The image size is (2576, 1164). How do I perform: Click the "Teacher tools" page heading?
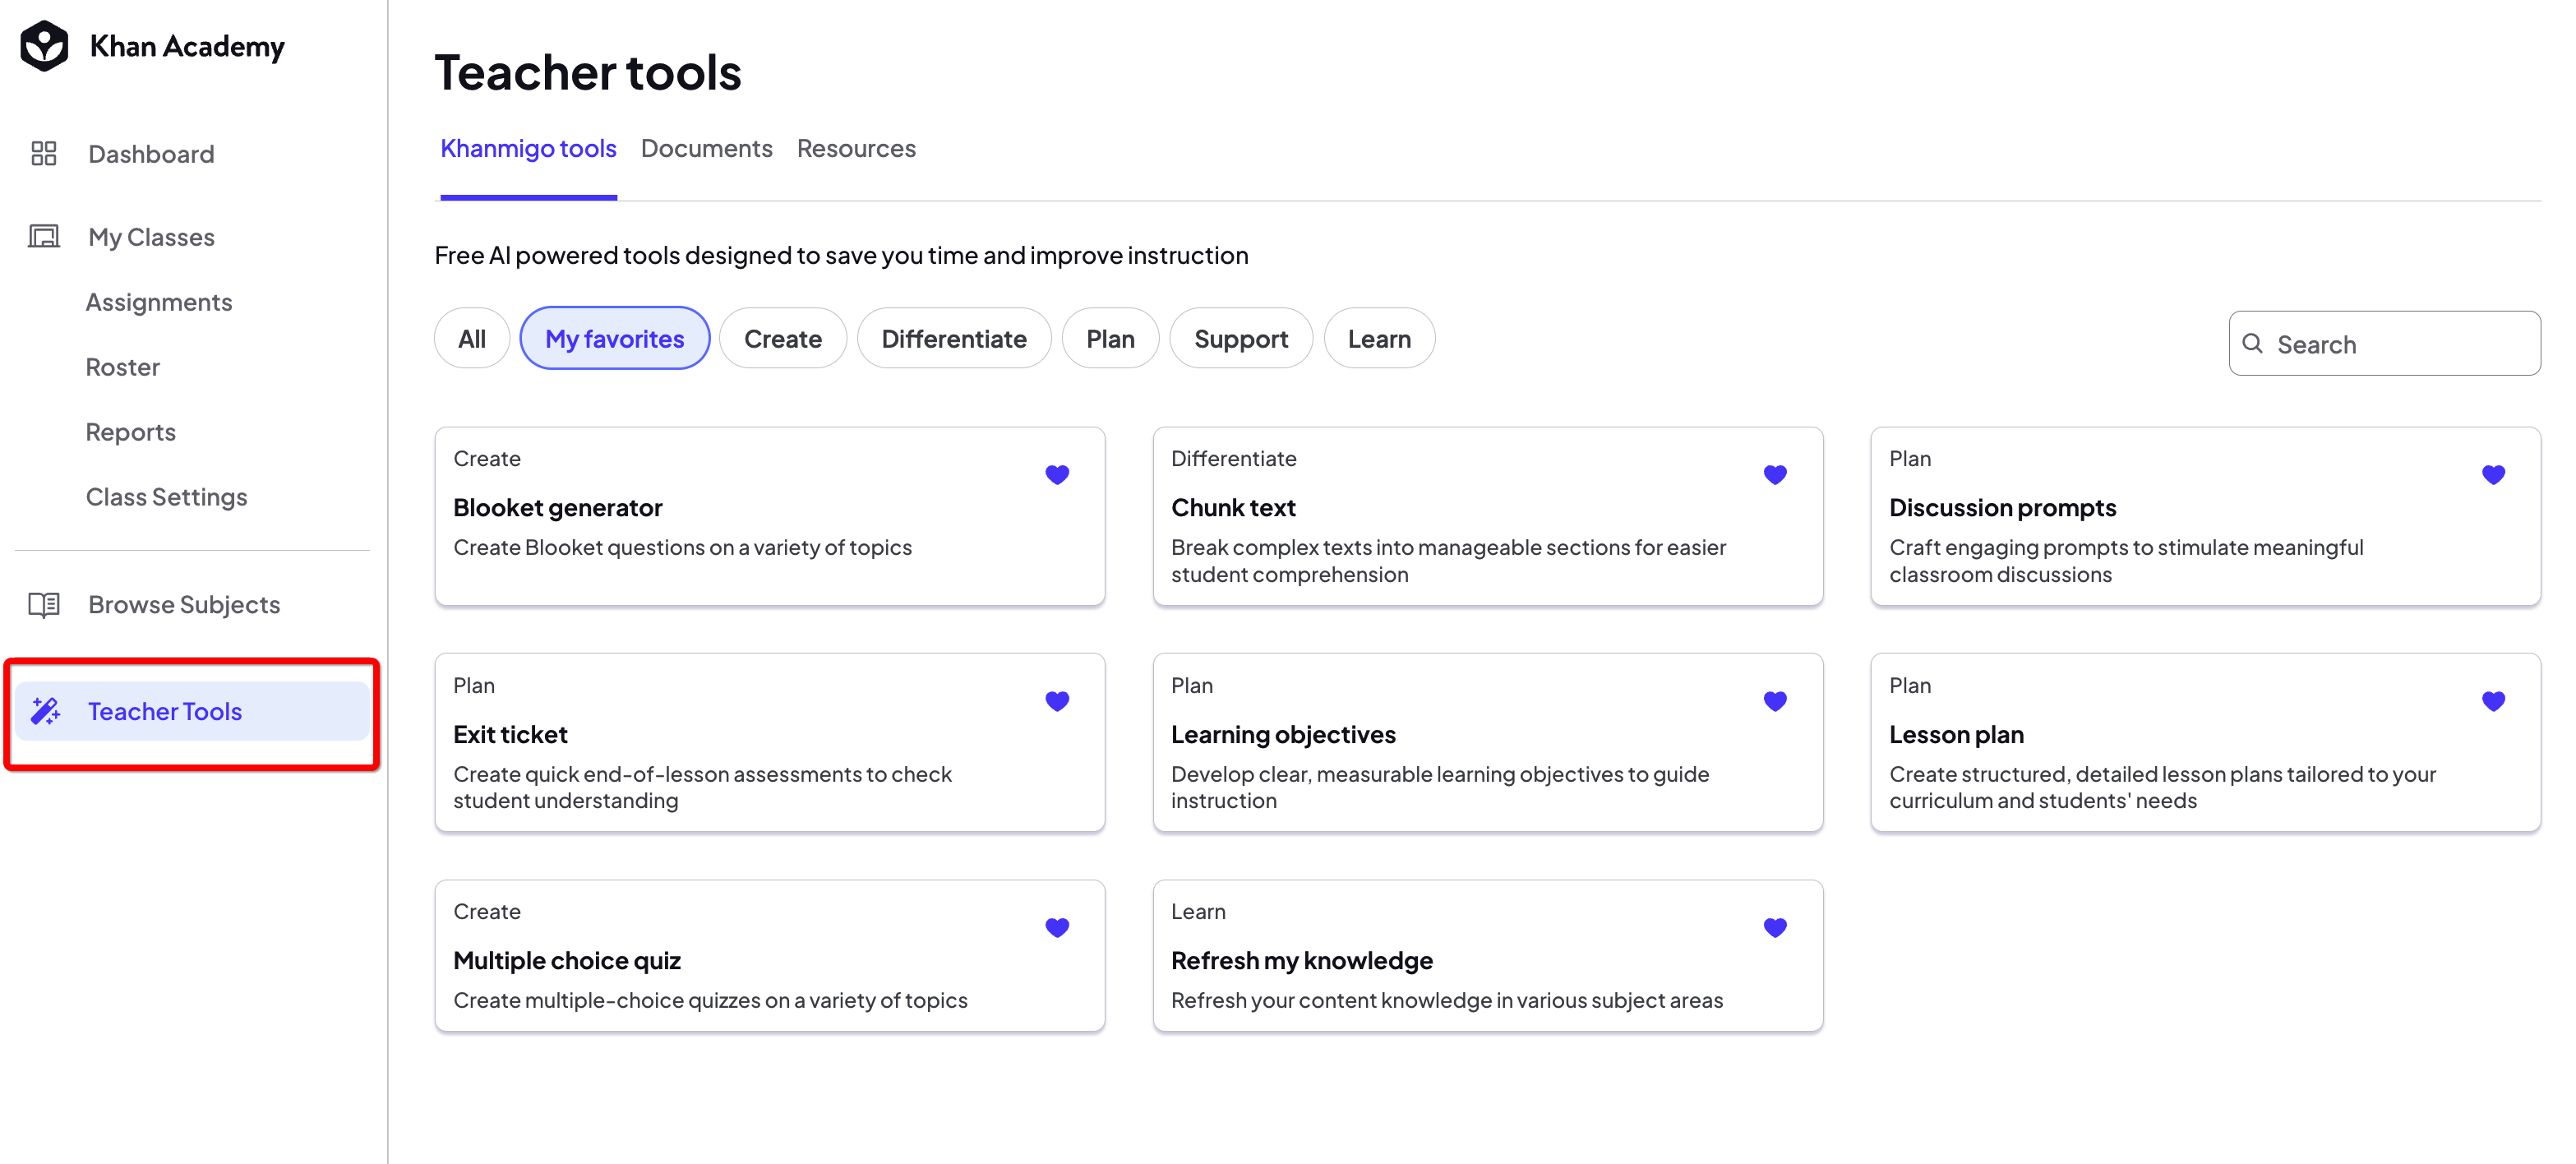tap(588, 73)
